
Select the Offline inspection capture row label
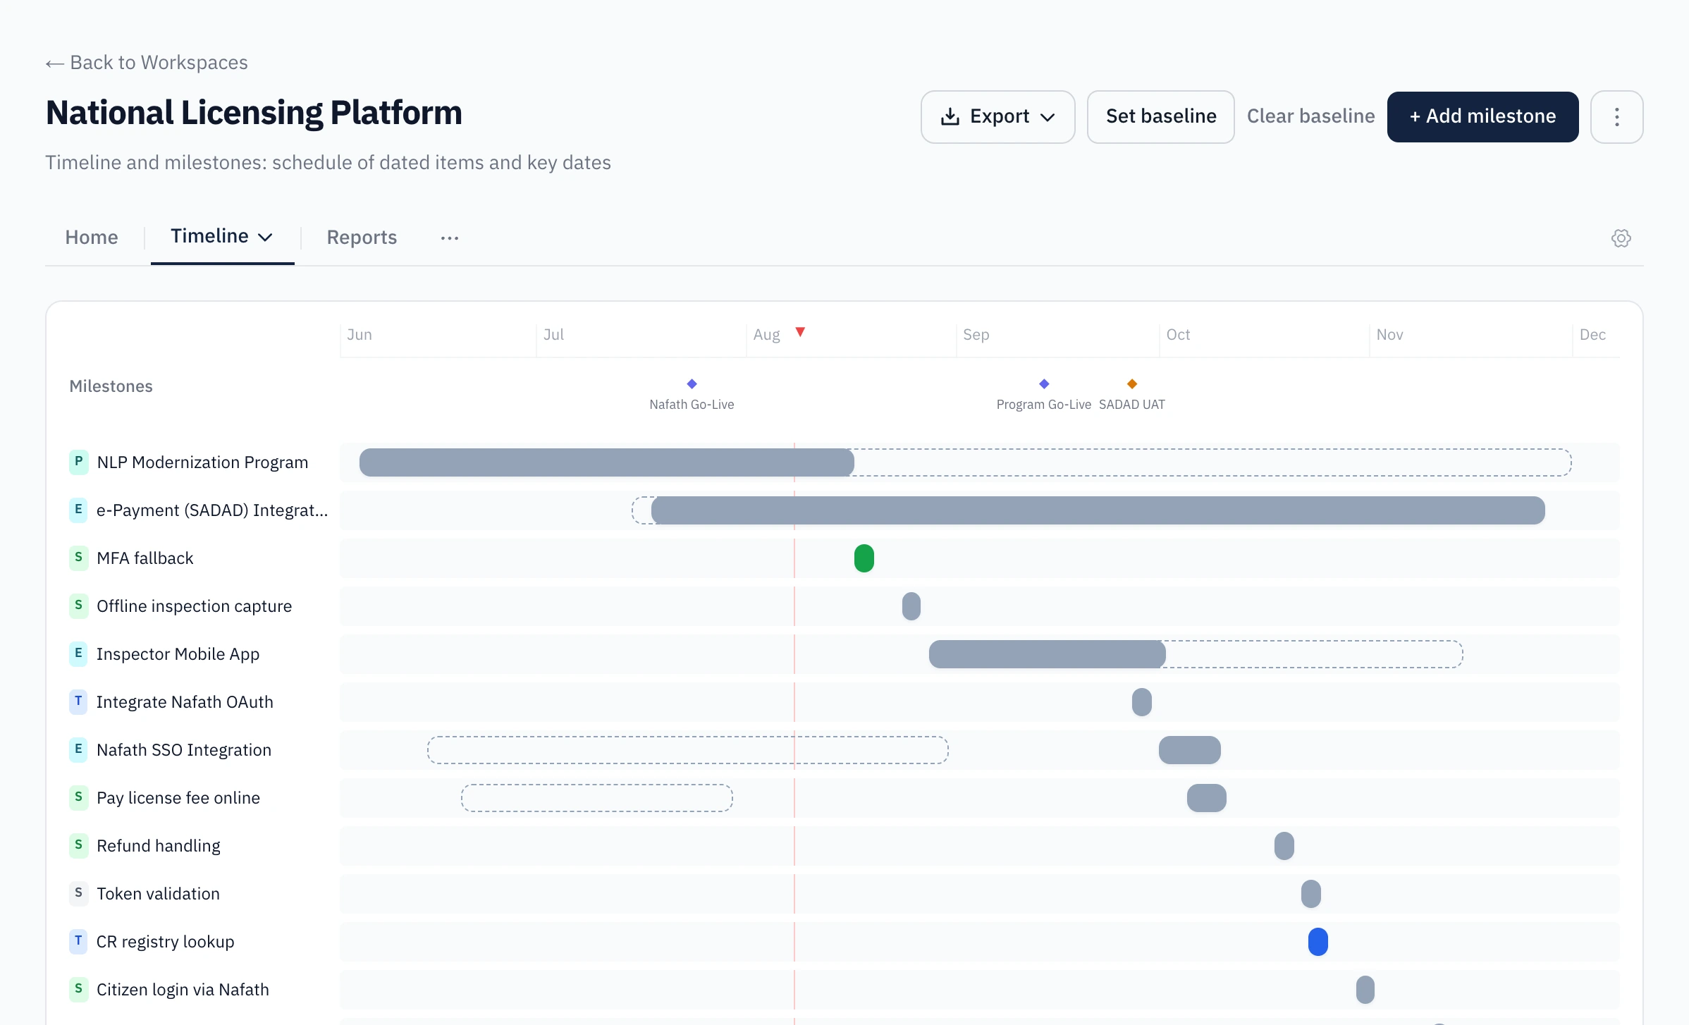pyautogui.click(x=194, y=606)
